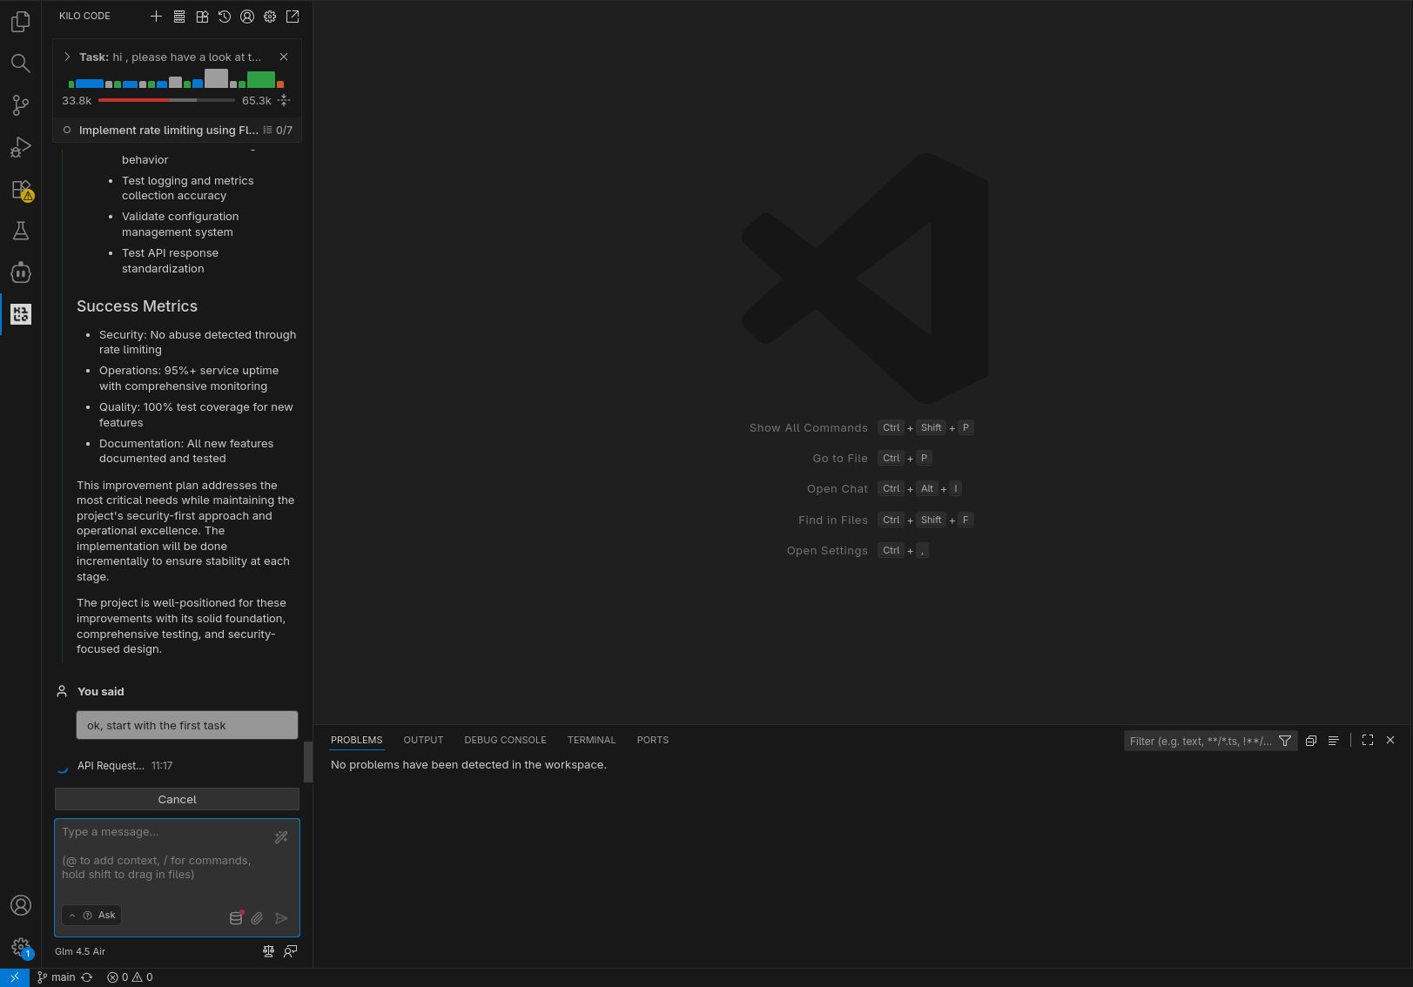Image resolution: width=1413 pixels, height=987 pixels.
Task: Click the context usage progress bar
Action: click(x=166, y=101)
